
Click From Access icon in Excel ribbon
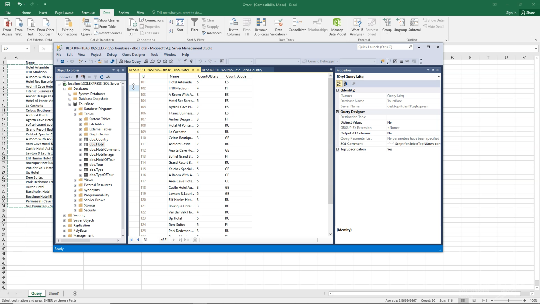7,27
